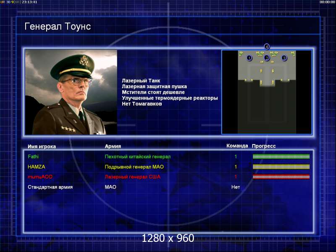Click 'Улучшенные термоядерные реакторы' feature line
The image size is (336, 252).
point(170,98)
